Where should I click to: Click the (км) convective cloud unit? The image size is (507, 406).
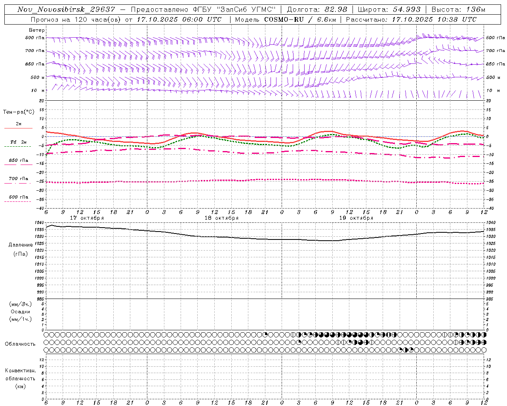pyautogui.click(x=21, y=386)
